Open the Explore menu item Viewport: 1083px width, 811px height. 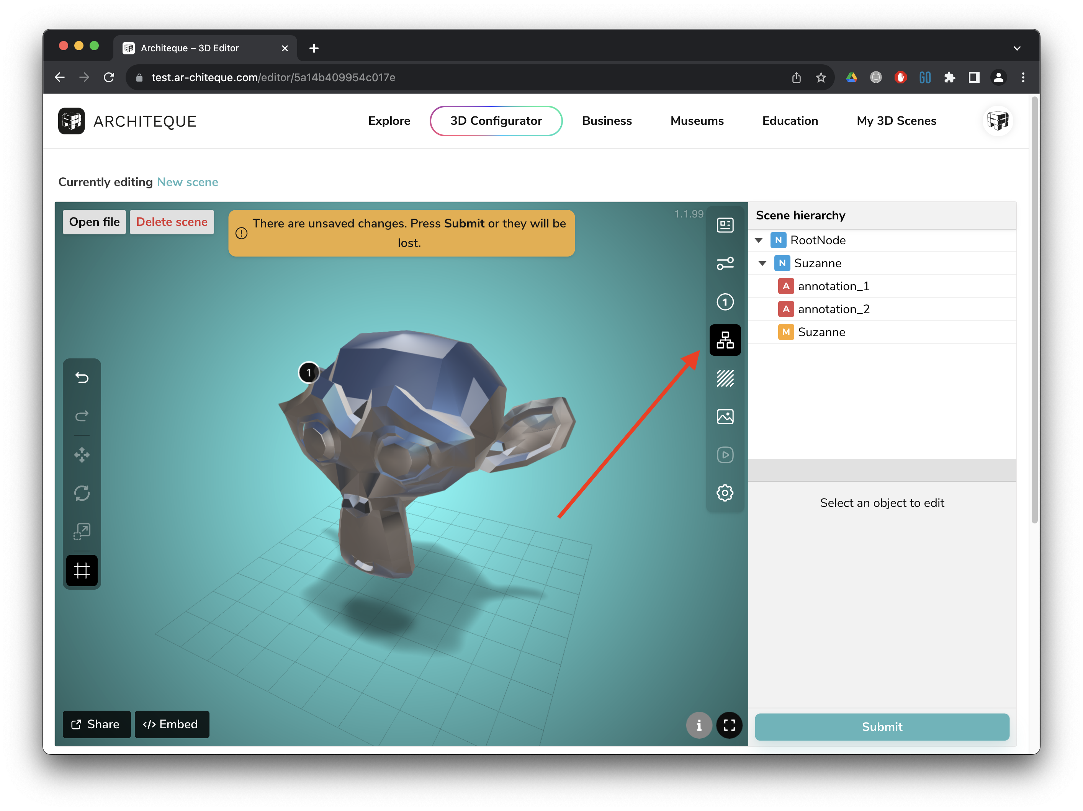click(x=389, y=121)
